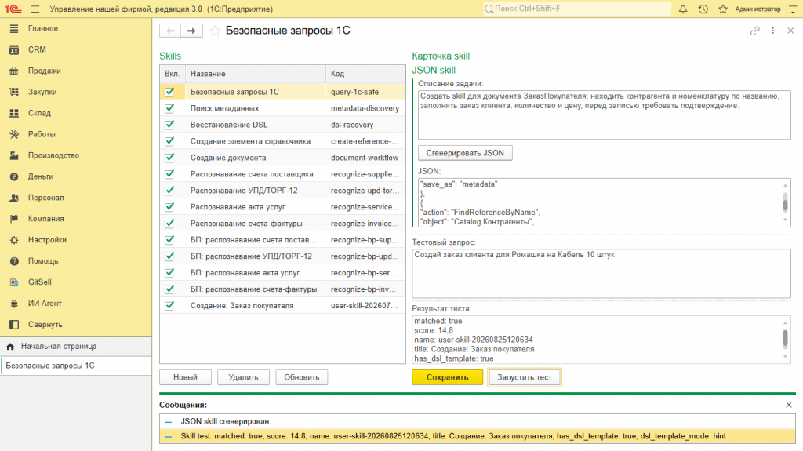The image size is (803, 451).
Task: Open favorites star in title bar
Action: tap(722, 9)
